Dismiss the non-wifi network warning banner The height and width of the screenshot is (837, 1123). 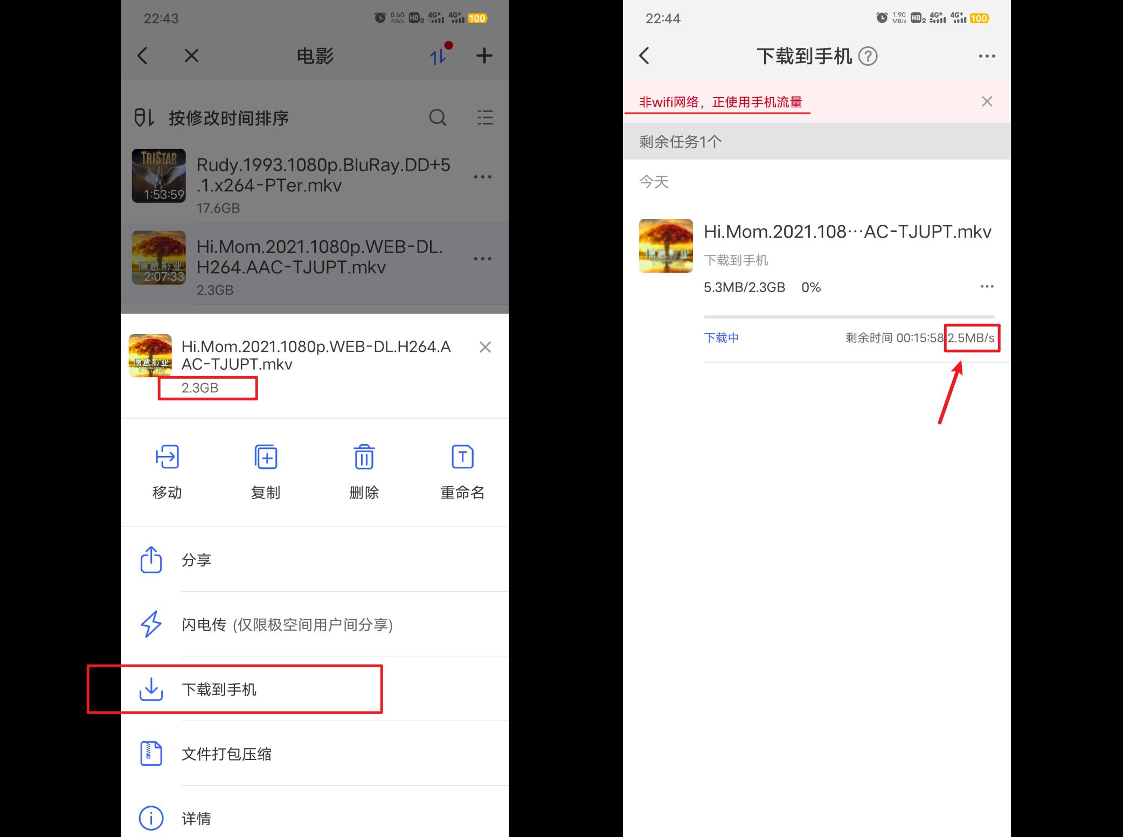[x=987, y=101]
